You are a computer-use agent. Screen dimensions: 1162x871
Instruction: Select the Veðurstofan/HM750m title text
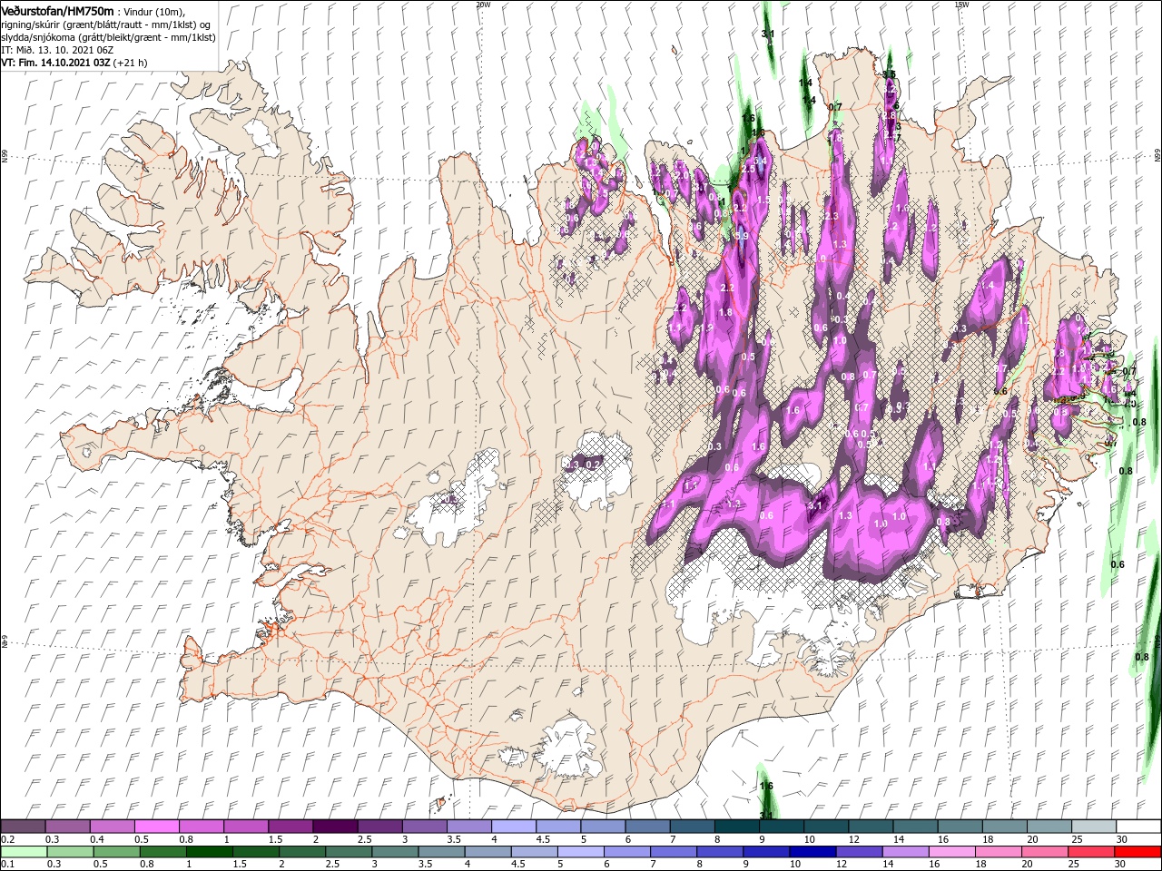[x=58, y=10]
